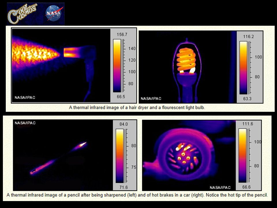
Task: Click the 140 tick label on hair dryer scale
Action: 132,49
